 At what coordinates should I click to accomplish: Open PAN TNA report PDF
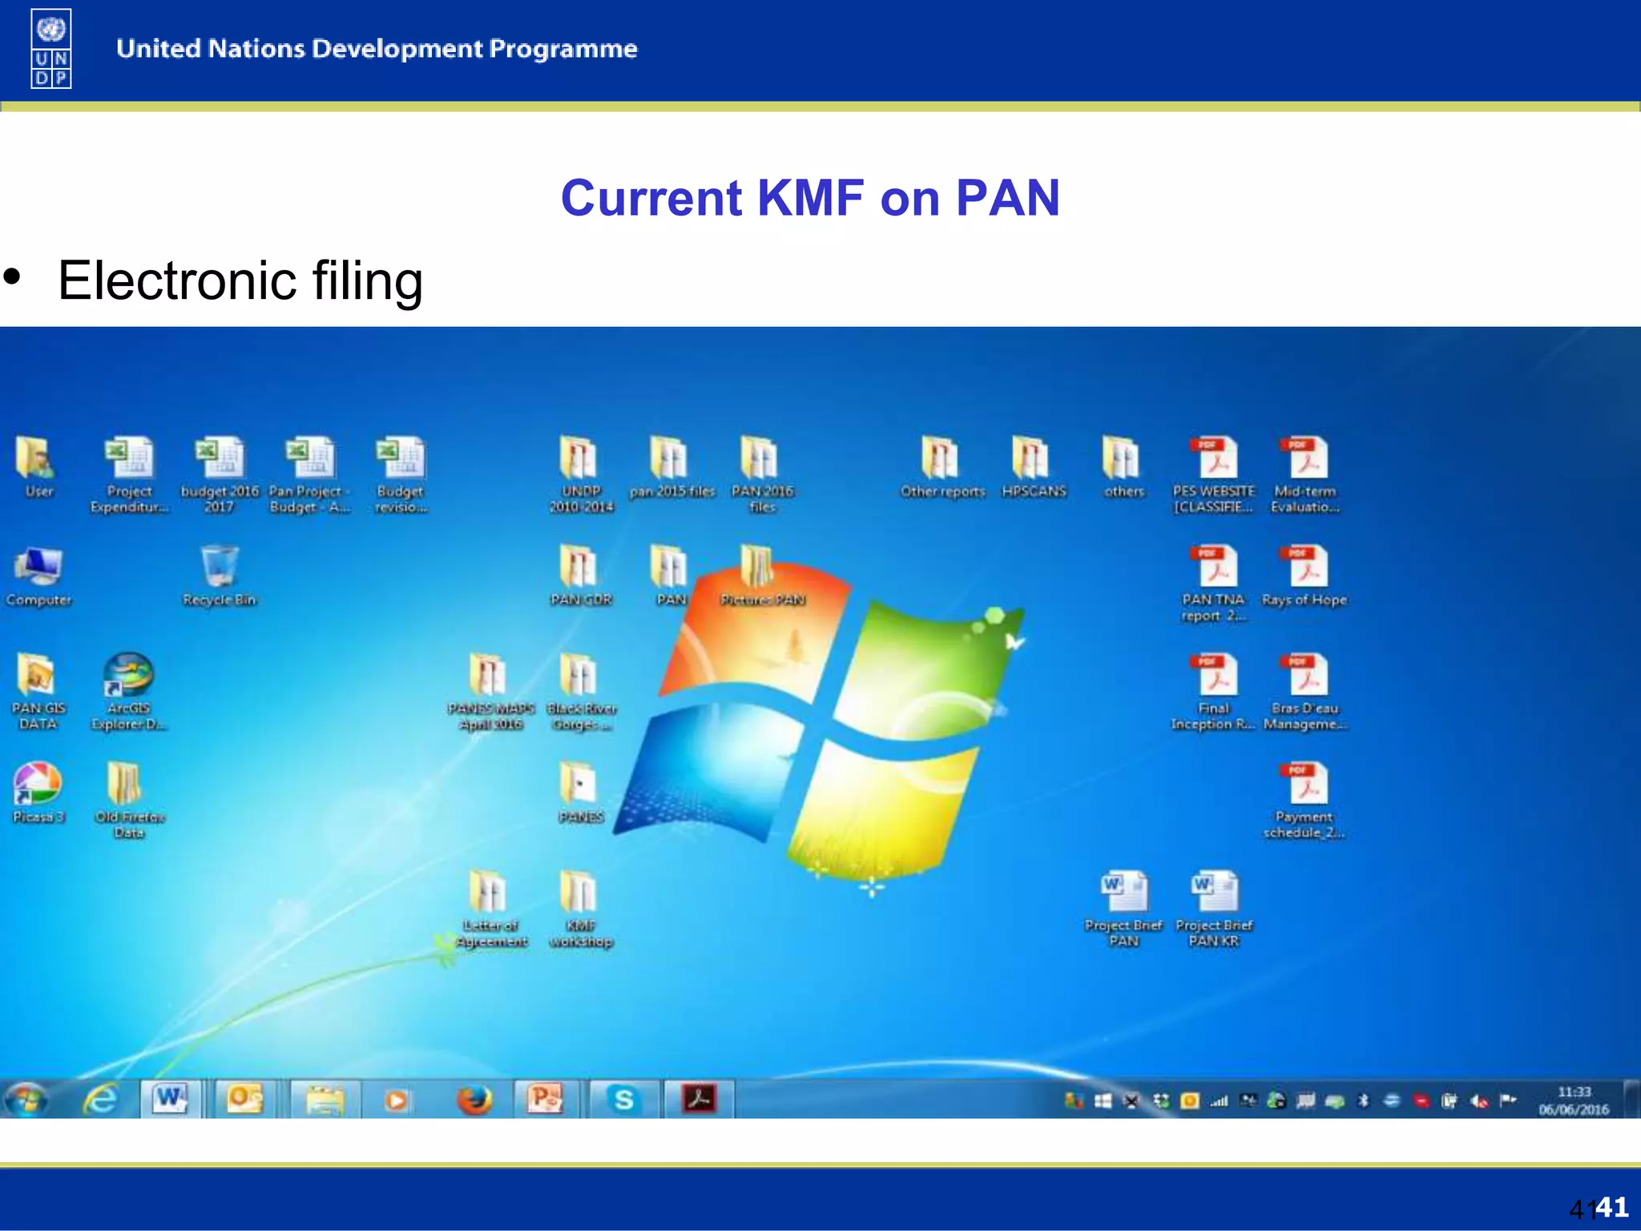coord(1215,567)
